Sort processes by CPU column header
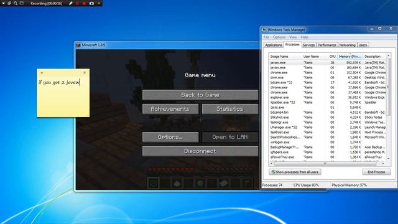This screenshot has height=224, width=398. (332, 57)
